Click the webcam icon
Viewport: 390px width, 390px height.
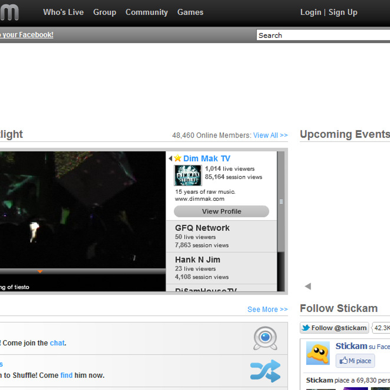(265, 338)
